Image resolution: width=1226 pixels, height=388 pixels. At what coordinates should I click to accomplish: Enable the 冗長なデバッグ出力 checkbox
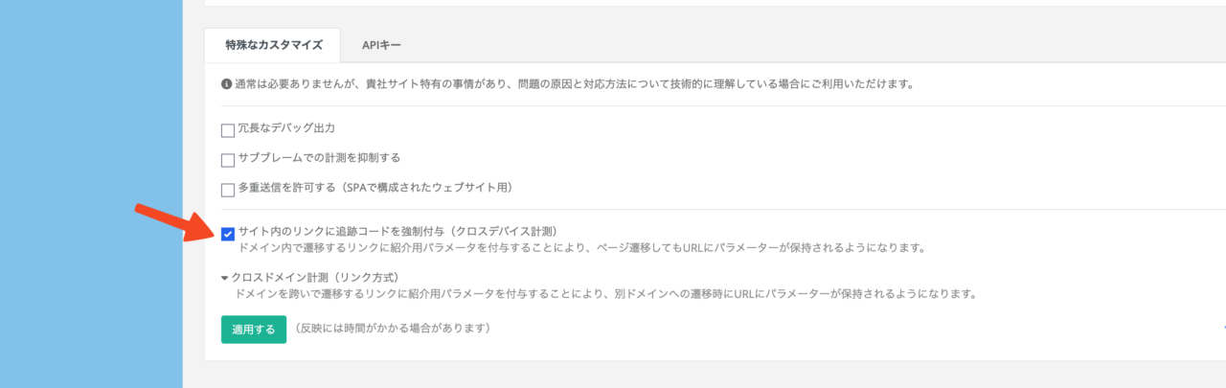228,131
